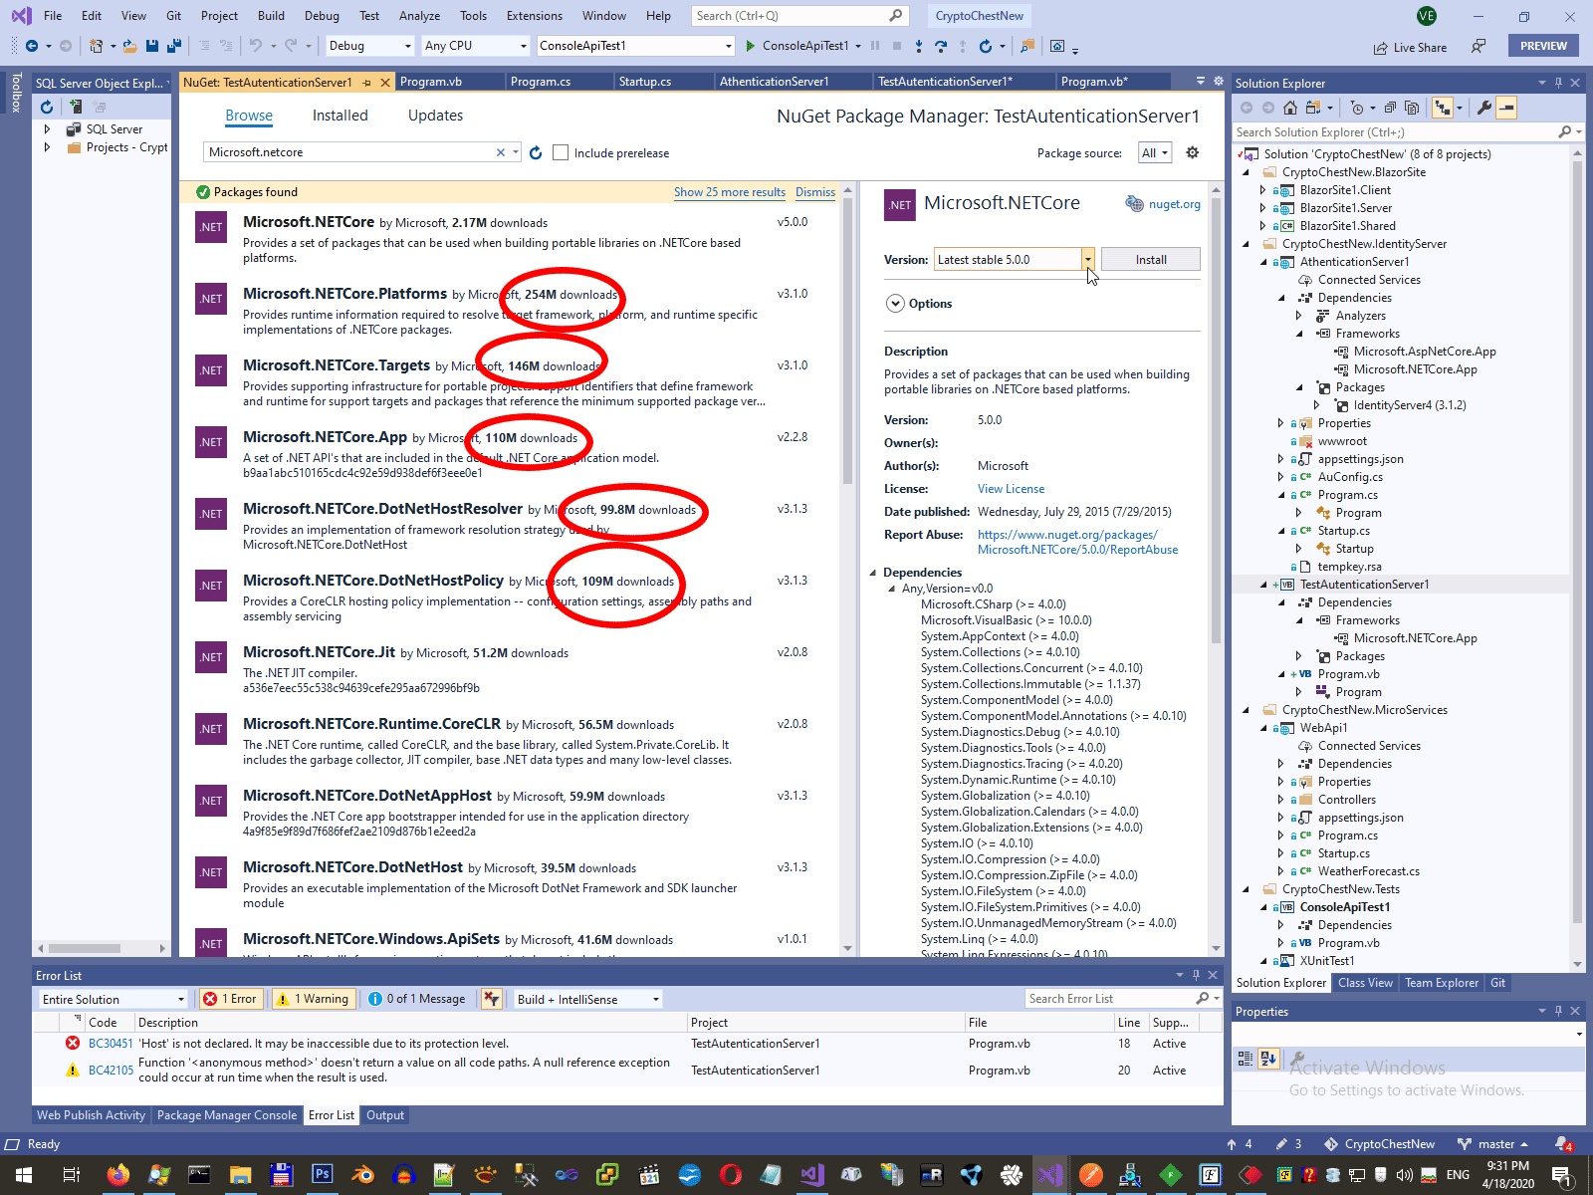1593x1195 pixels.
Task: Toggle the 0 of 1 Message filter
Action: [x=417, y=999]
